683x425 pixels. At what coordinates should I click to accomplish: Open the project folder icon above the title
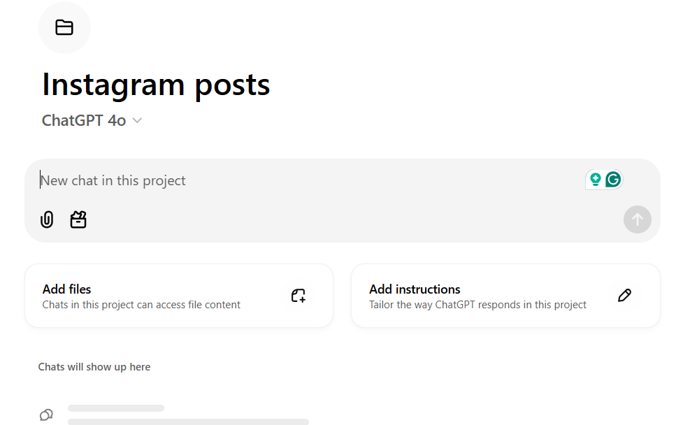click(x=64, y=27)
